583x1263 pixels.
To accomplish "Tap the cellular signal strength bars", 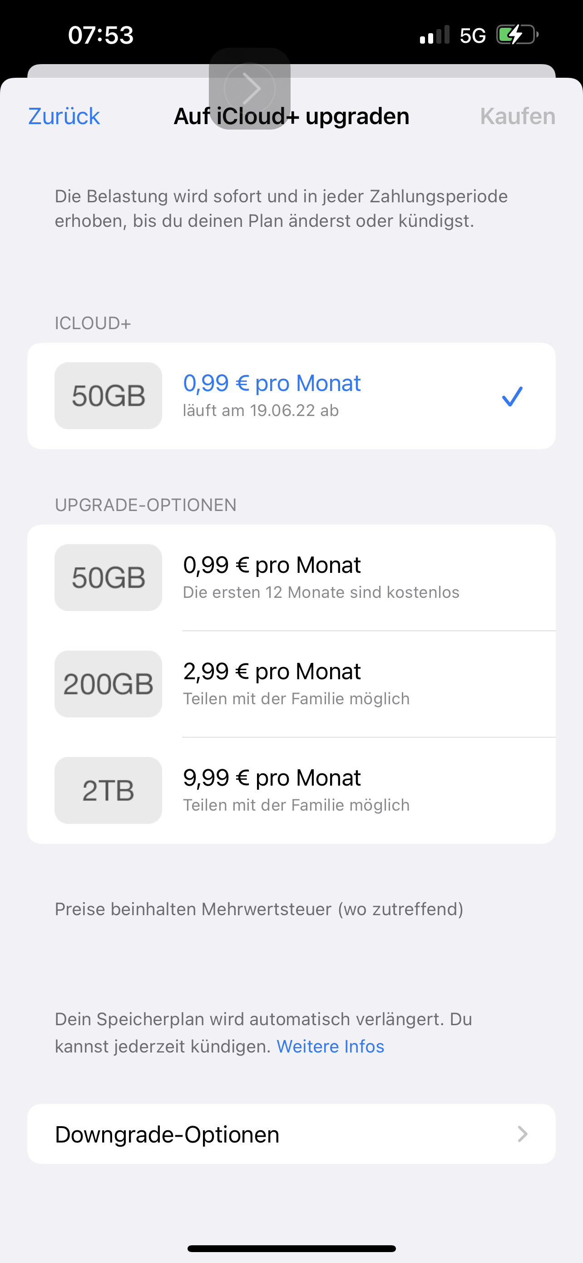I will 435,35.
